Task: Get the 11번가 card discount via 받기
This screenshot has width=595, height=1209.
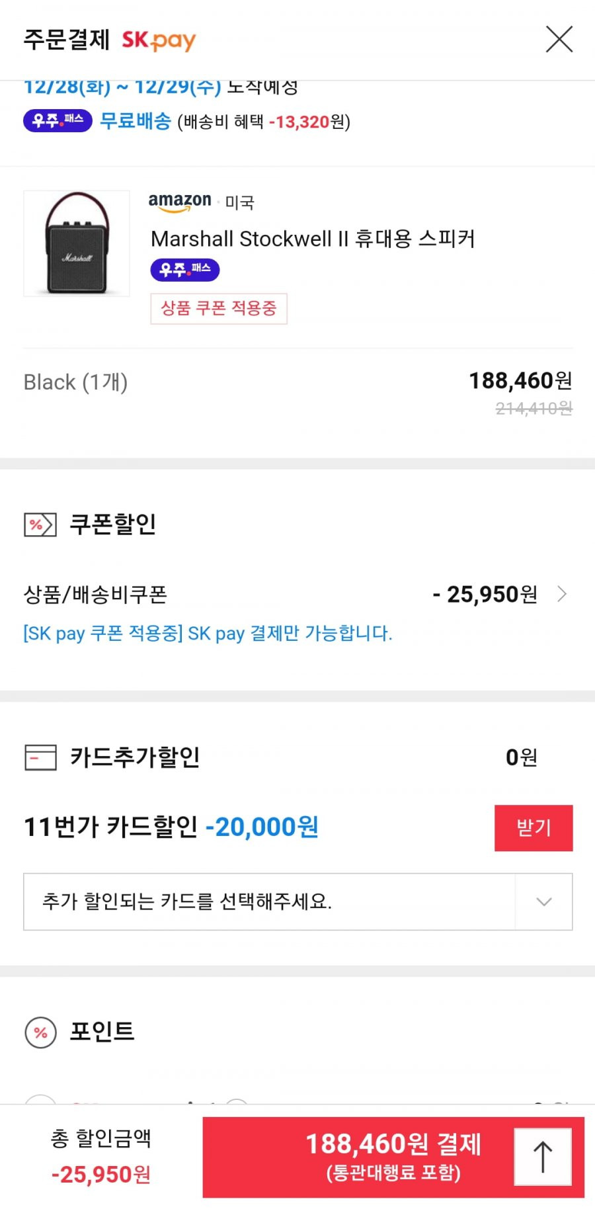Action: coord(534,827)
